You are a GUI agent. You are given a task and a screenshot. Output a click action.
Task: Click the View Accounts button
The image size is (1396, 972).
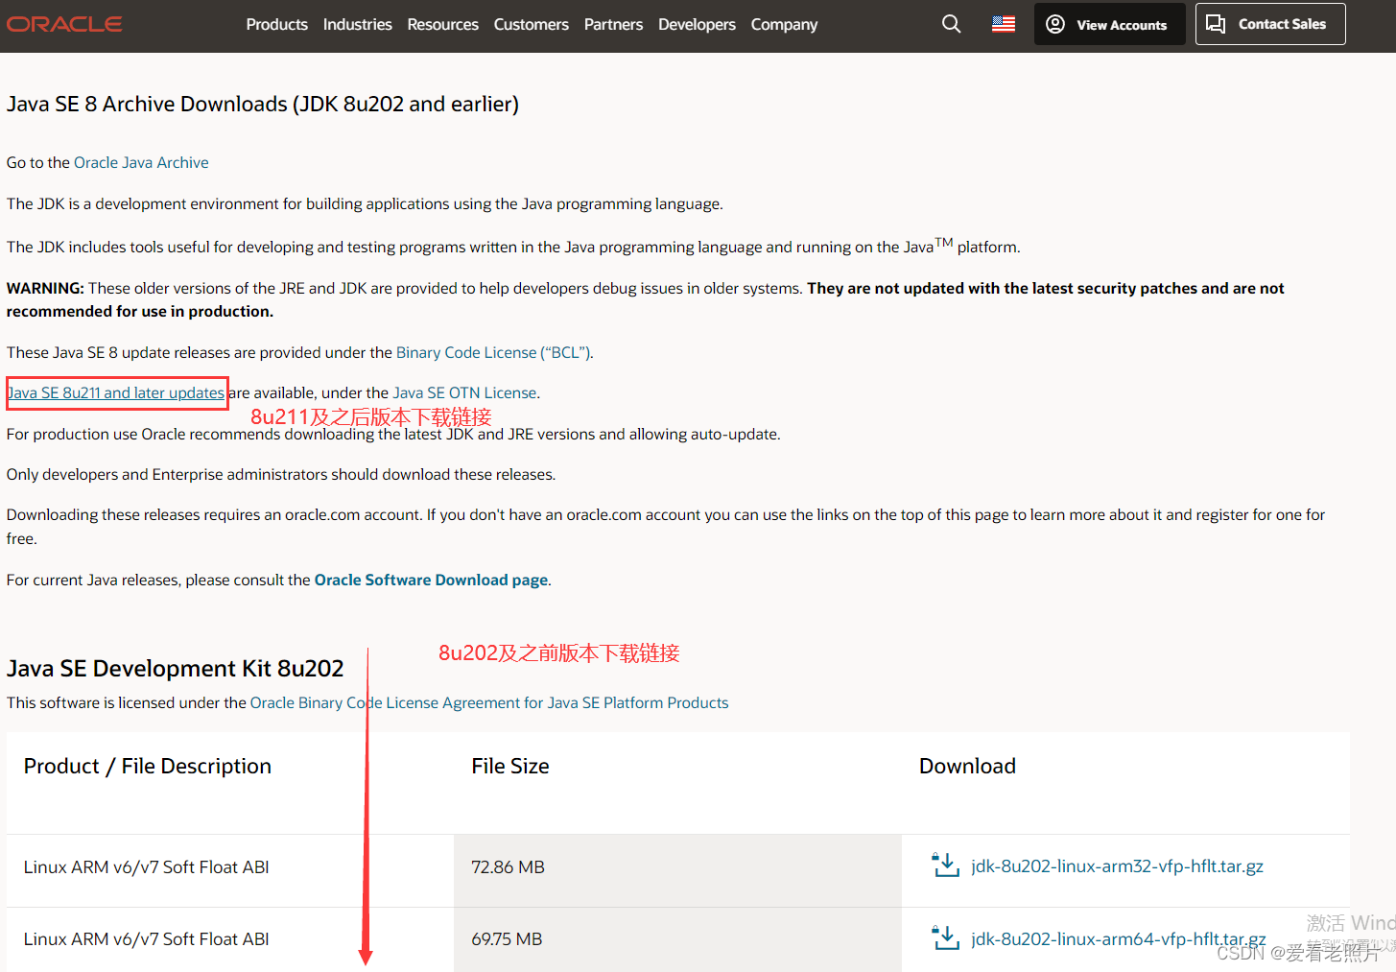pyautogui.click(x=1109, y=24)
